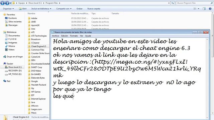Open Descargas from the sidebar

[13, 25]
